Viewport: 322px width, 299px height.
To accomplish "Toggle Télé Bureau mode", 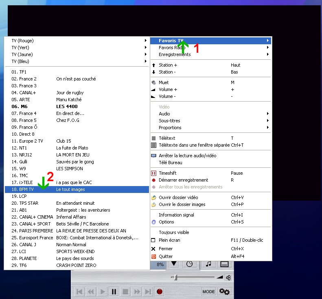I will click(211, 162).
